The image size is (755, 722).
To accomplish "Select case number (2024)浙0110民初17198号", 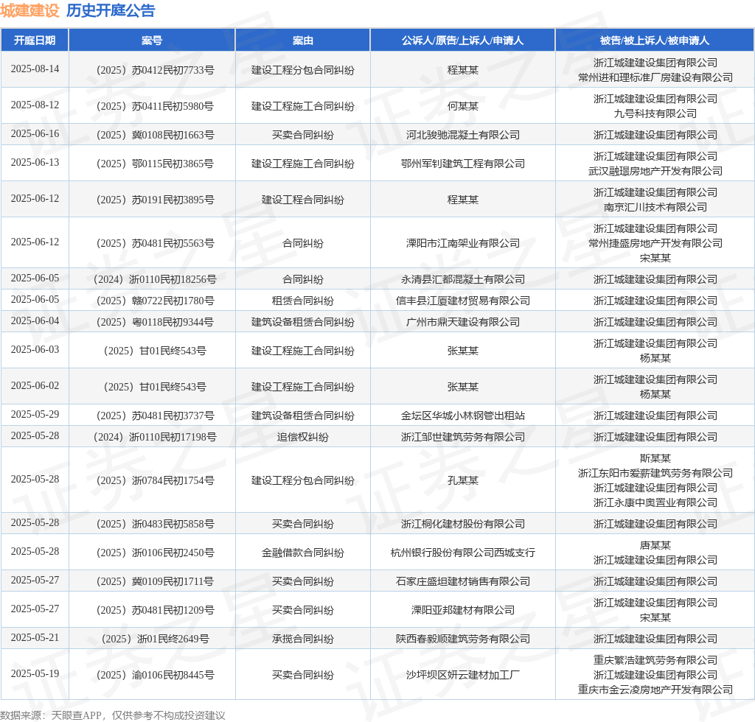I will point(155,437).
